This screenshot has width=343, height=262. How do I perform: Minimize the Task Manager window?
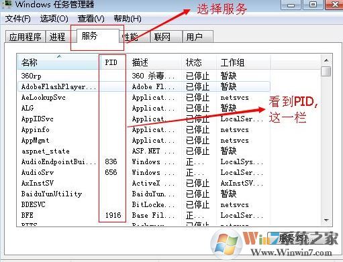pos(291,5)
